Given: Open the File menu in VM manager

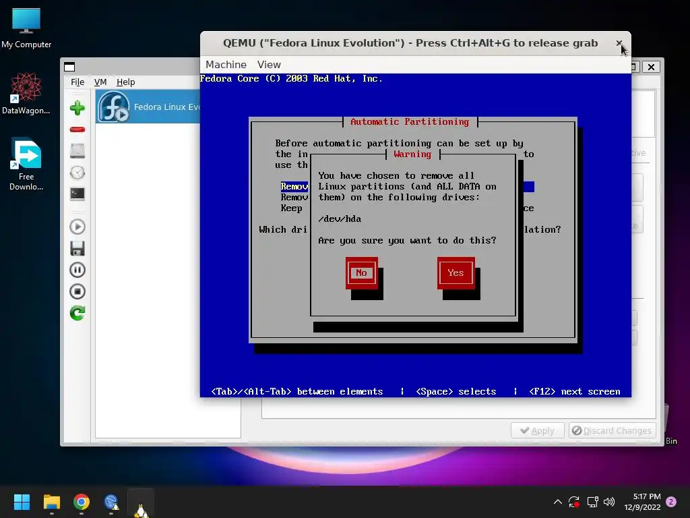Looking at the screenshot, I should click(77, 82).
